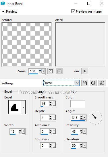108x157 pixels.
Task: Click into the Width input field
Action: coord(14,131)
